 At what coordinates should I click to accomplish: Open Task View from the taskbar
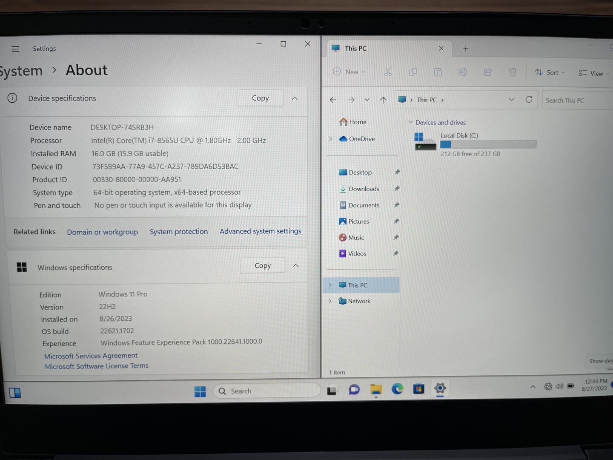pos(332,390)
